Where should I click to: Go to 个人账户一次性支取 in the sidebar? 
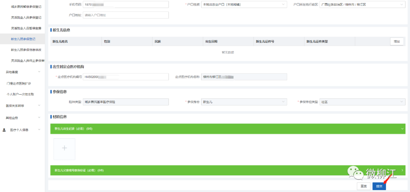click(x=20, y=94)
